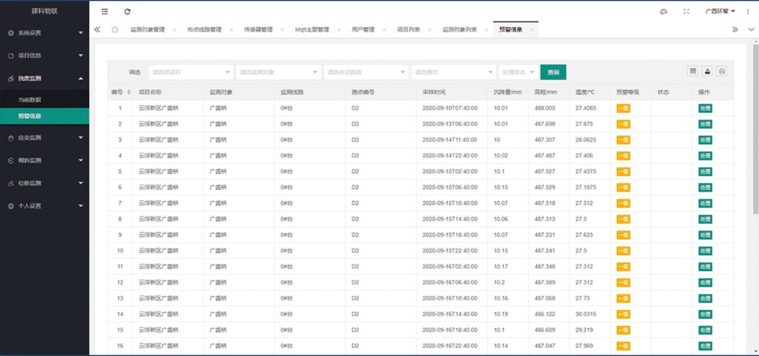Screen dimensions: 759x356
Task: Close the Mqtt主题管理 tab
Action: (338, 30)
